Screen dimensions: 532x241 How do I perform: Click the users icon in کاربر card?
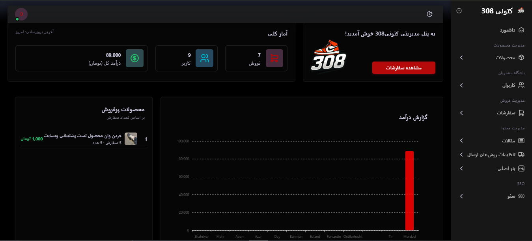click(205, 58)
